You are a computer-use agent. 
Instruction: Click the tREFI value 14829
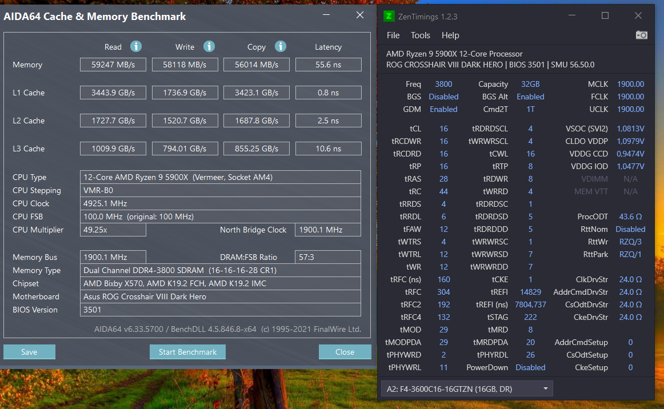(530, 292)
